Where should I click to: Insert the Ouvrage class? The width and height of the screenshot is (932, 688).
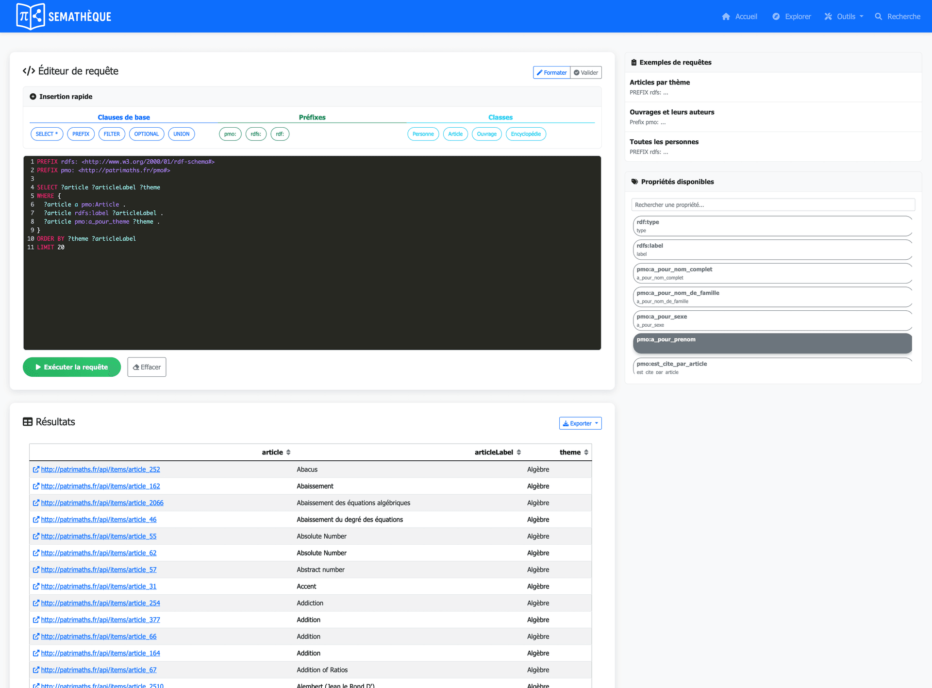(487, 134)
